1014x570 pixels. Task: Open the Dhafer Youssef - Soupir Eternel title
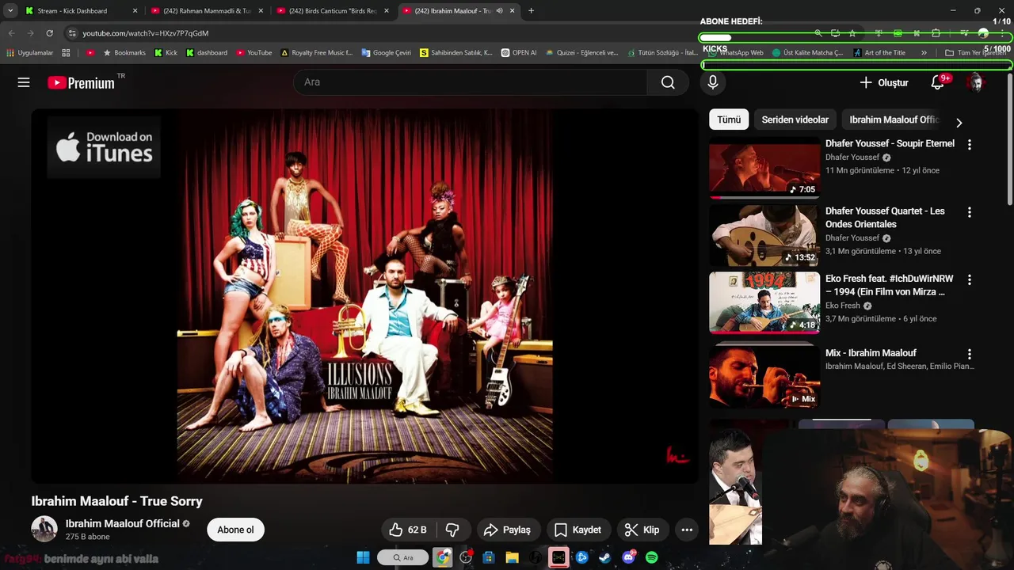click(890, 143)
